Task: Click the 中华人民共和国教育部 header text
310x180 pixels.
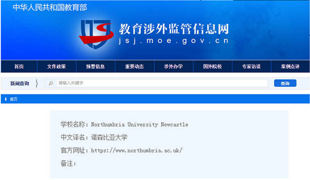Action: click(x=50, y=7)
